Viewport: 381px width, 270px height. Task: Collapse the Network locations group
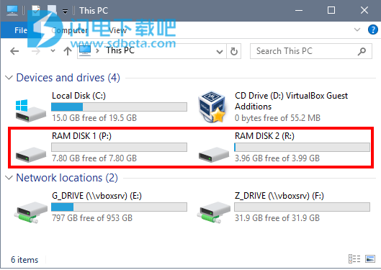pyautogui.click(x=9, y=178)
